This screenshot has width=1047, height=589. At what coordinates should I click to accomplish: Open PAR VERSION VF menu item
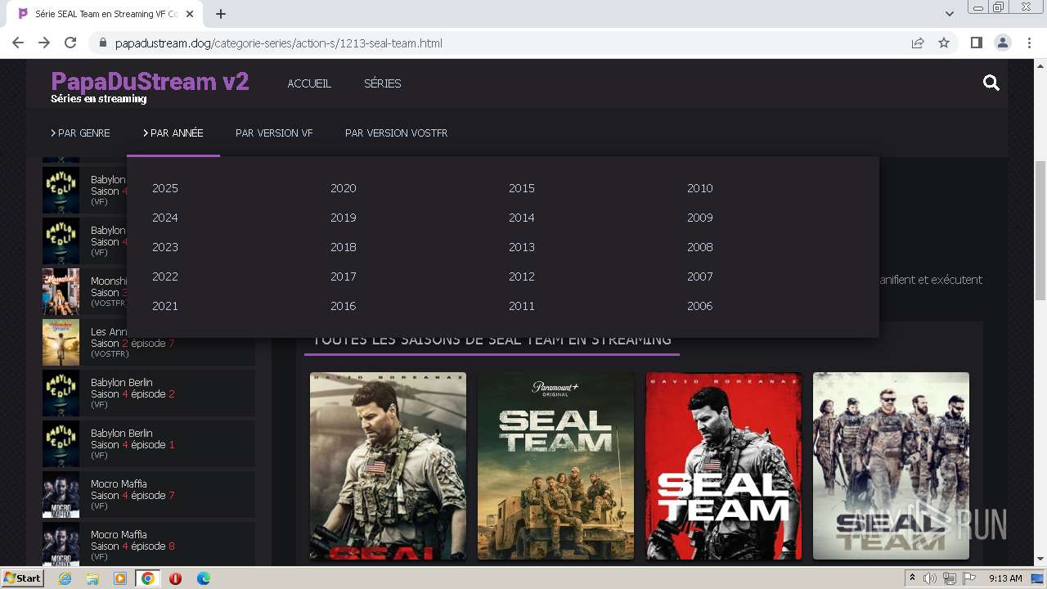274,133
